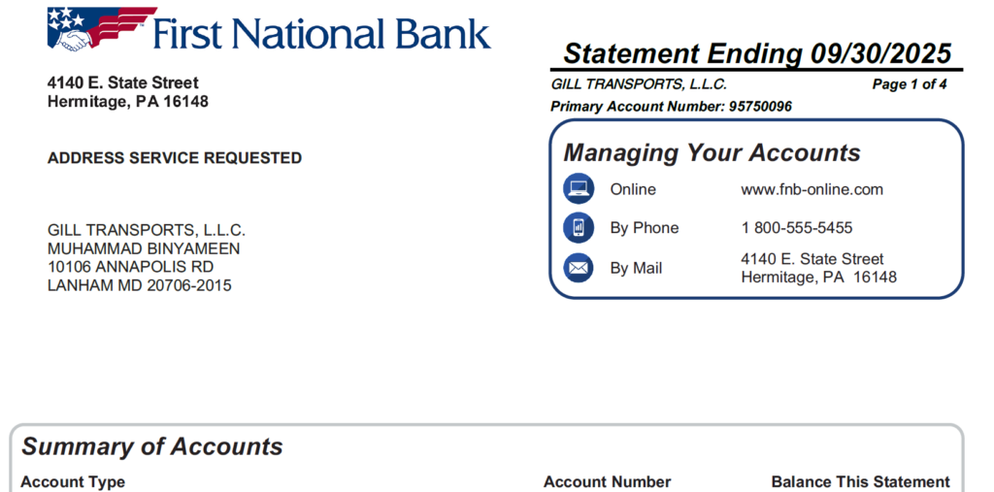Click the 10106 ANNAPOLIS RD address line
This screenshot has width=994, height=492.
(x=130, y=267)
